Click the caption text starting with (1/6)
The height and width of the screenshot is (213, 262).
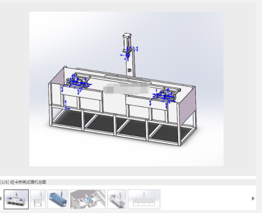click(x=23, y=182)
